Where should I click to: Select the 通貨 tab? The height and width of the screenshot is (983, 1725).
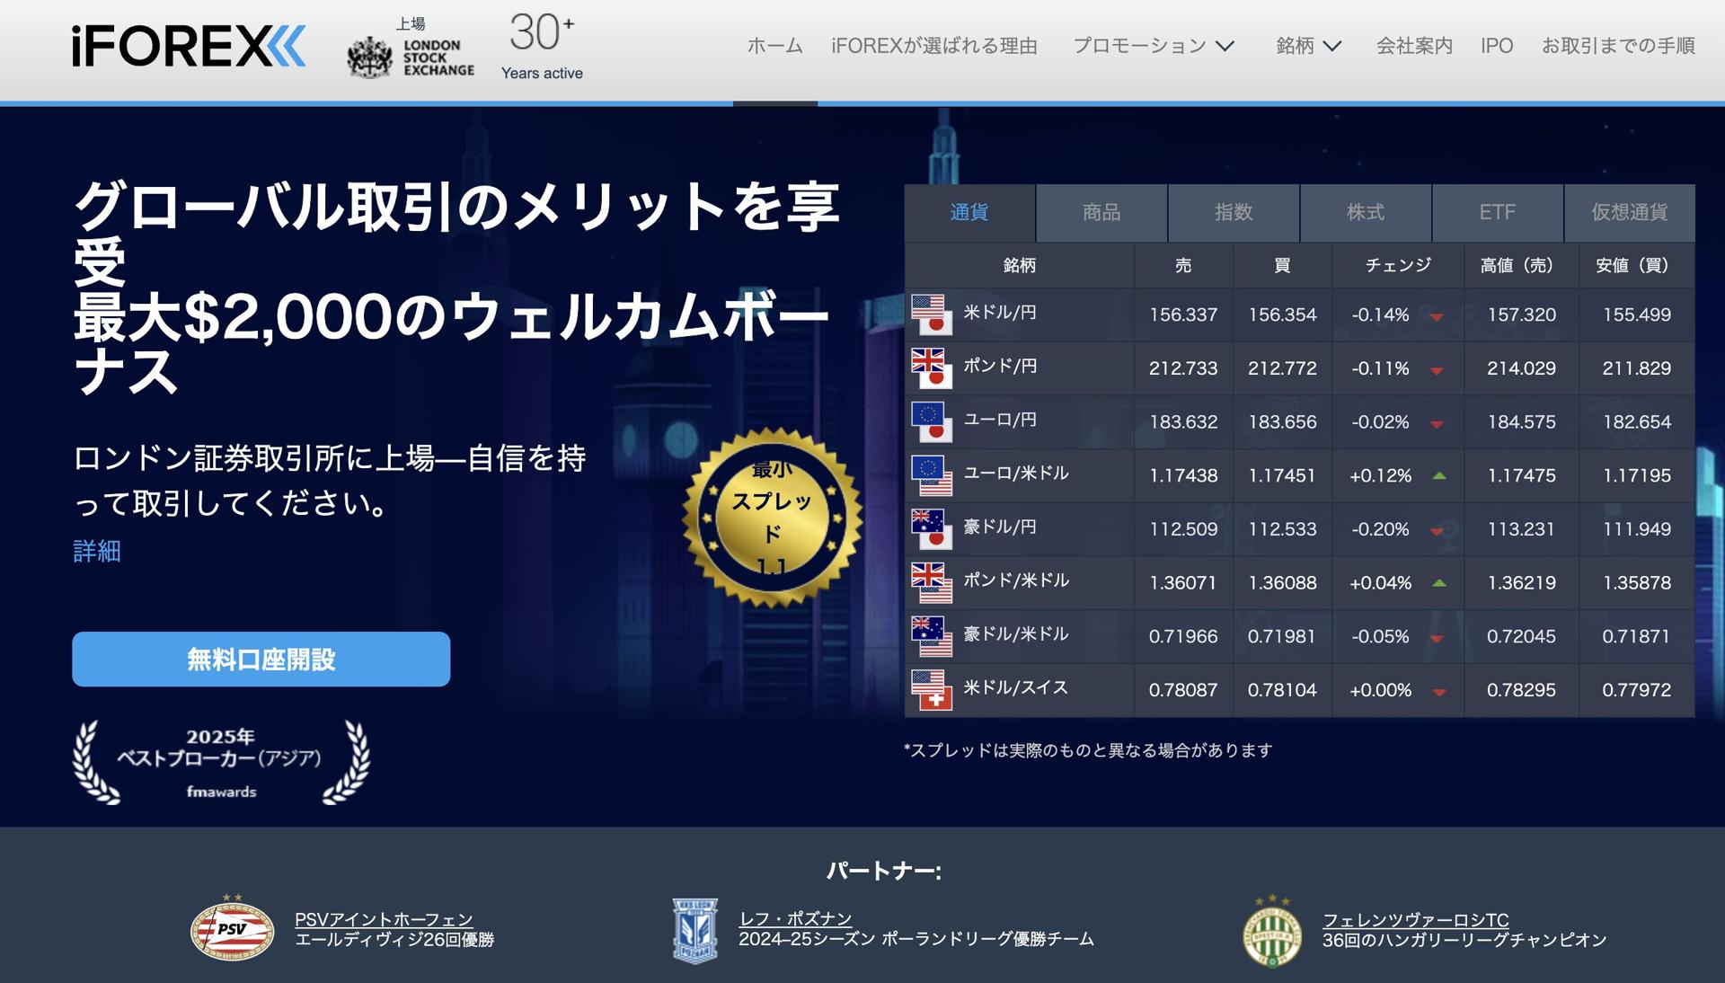click(x=969, y=213)
